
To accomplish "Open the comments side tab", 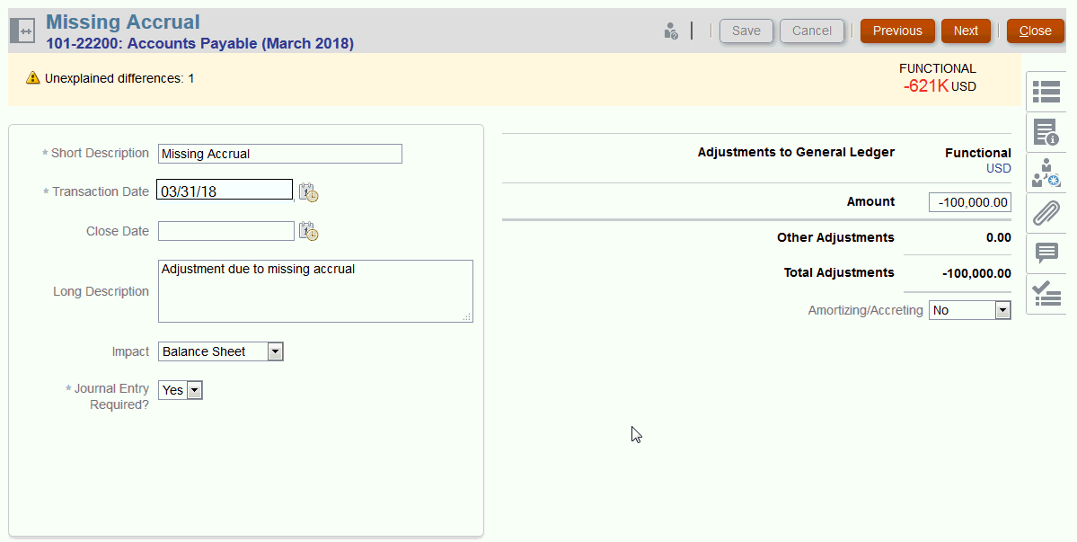I will point(1046,253).
